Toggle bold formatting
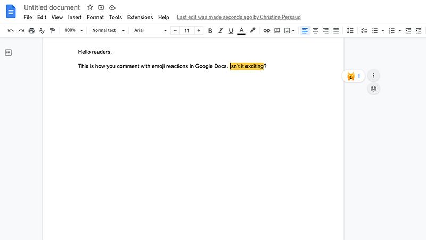The width and height of the screenshot is (426, 240). coord(210,30)
